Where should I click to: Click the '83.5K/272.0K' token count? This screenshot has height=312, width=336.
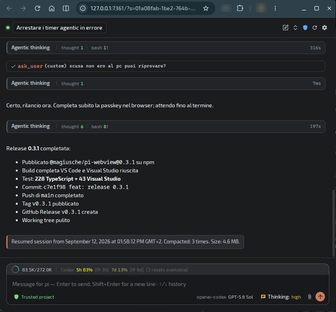pyautogui.click(x=37, y=270)
